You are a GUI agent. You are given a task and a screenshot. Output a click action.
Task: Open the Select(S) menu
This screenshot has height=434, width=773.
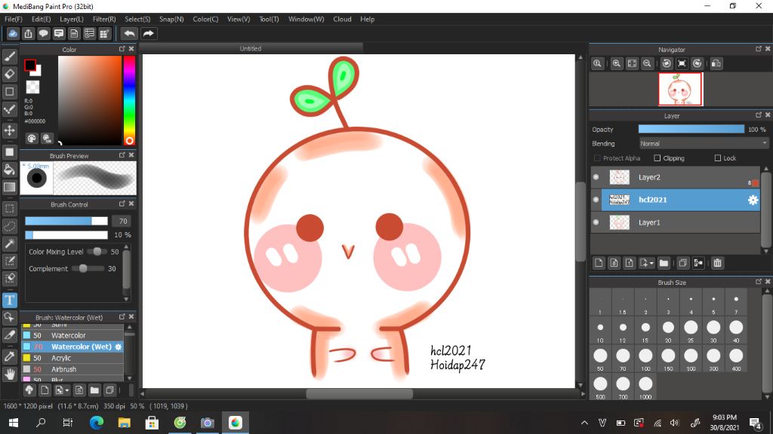(x=137, y=19)
